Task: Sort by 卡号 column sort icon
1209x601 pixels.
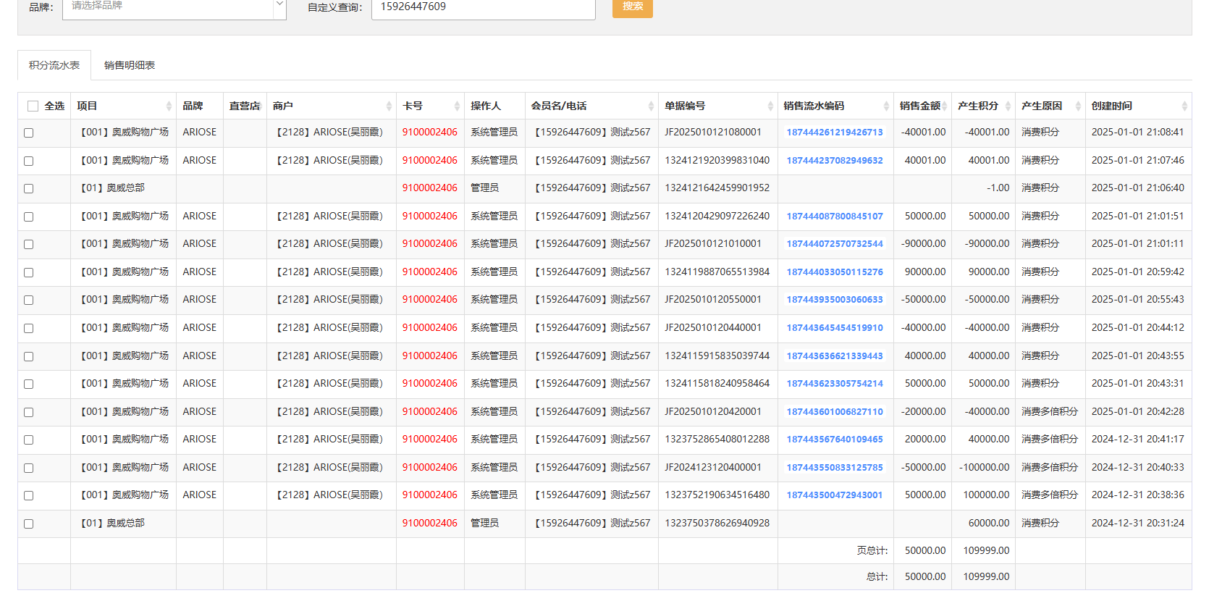Action: pyautogui.click(x=457, y=106)
